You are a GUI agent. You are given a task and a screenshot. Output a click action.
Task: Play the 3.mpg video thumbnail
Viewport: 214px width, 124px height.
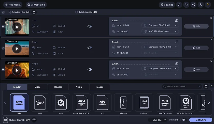point(17,70)
